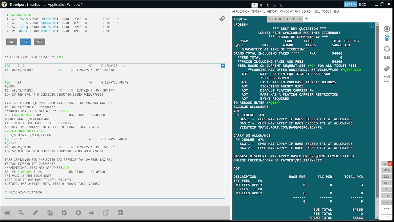The width and height of the screenshot is (394, 222).
Task: Open the SEARCH menu
Action: pos(307,12)
